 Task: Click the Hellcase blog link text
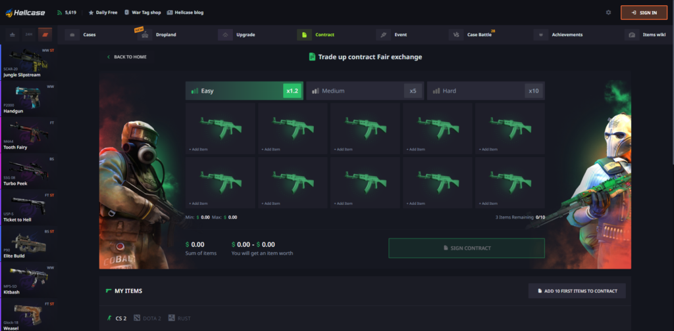coord(189,12)
